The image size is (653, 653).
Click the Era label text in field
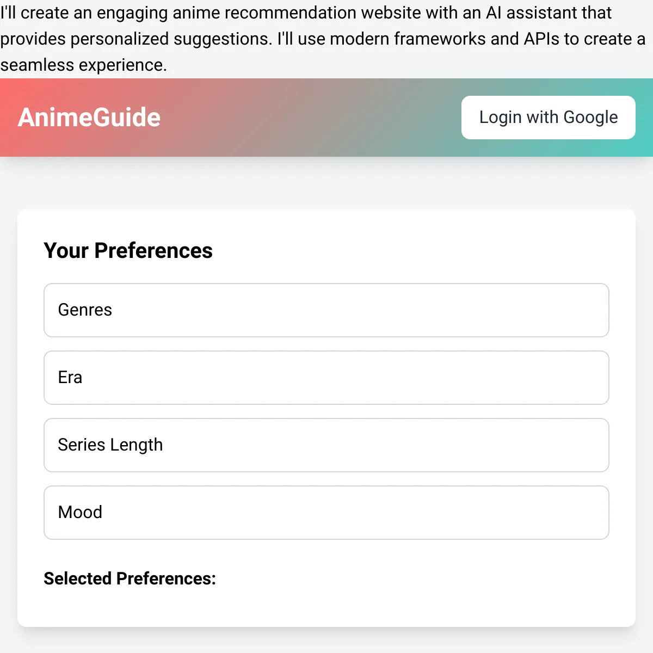click(x=70, y=378)
